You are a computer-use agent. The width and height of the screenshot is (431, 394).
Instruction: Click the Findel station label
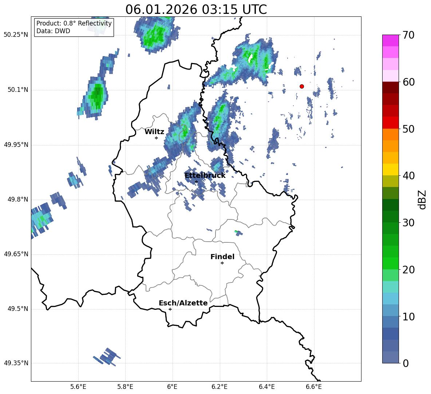point(222,257)
